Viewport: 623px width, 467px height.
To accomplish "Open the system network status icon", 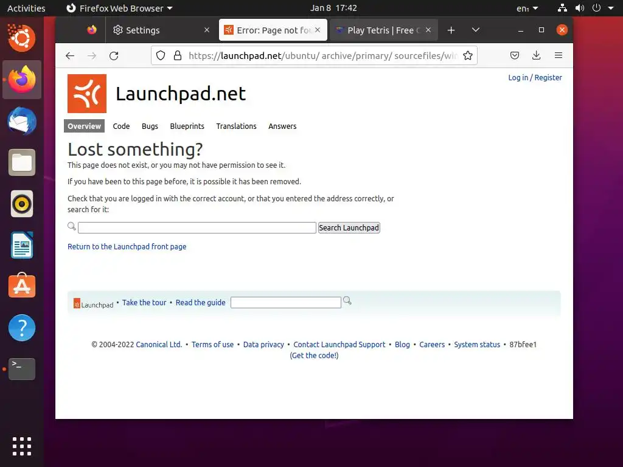I will click(562, 8).
